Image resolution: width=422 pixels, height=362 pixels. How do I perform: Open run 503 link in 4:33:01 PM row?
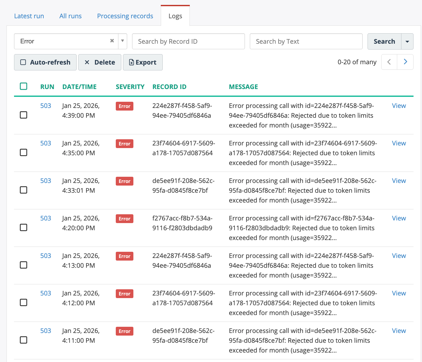point(46,181)
